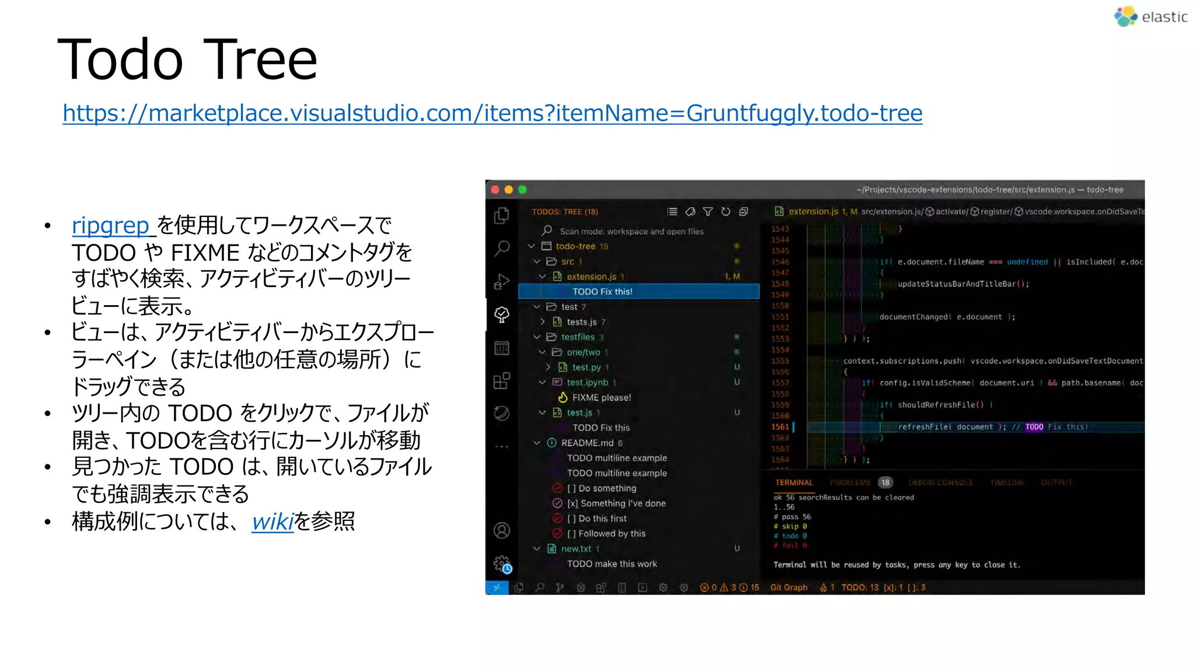Open the marketplace todo-tree URL link

(x=492, y=113)
